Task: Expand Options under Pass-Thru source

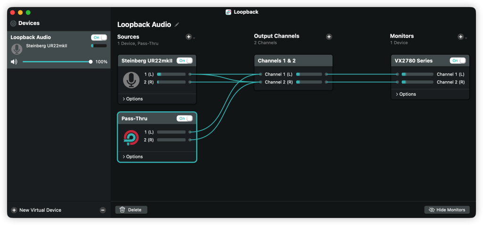Action: tap(133, 157)
